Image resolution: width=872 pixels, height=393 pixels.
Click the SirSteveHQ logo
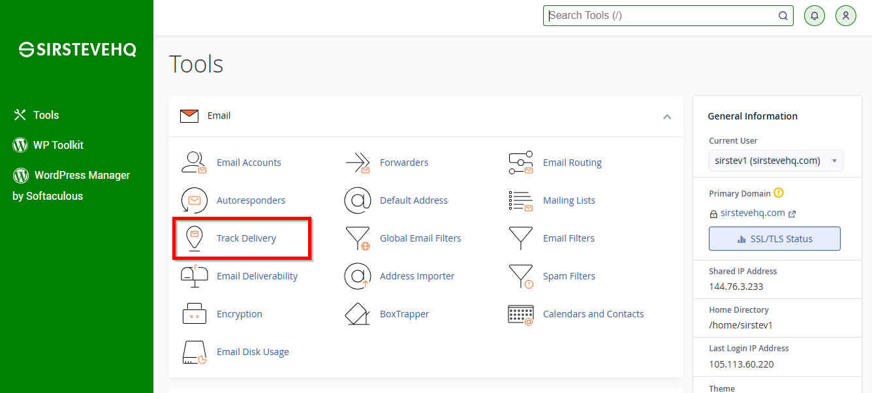(77, 50)
